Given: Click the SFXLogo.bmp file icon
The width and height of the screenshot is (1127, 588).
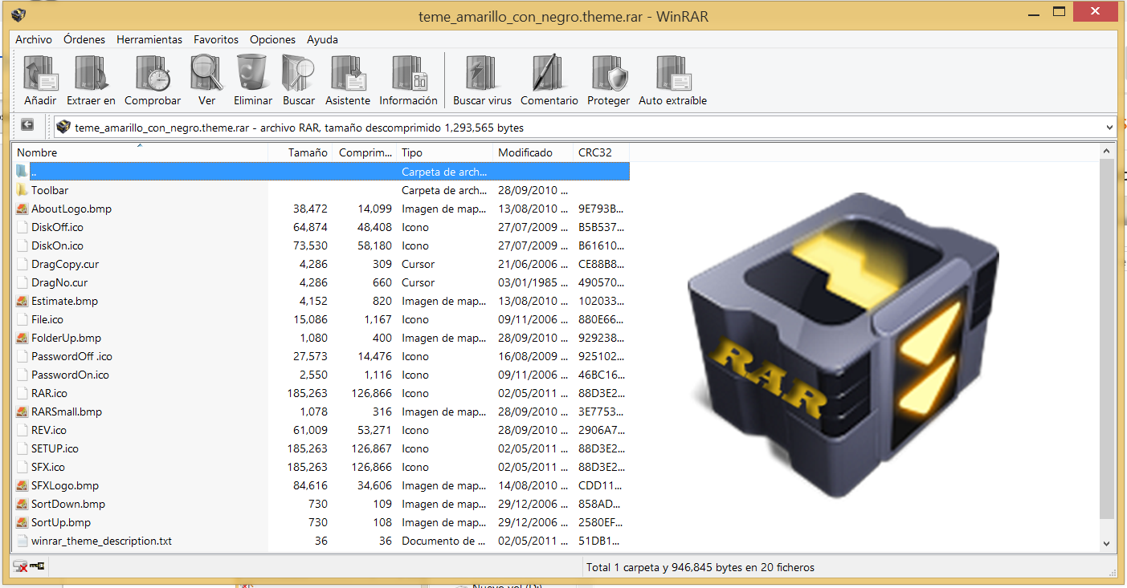Looking at the screenshot, I should [22, 485].
